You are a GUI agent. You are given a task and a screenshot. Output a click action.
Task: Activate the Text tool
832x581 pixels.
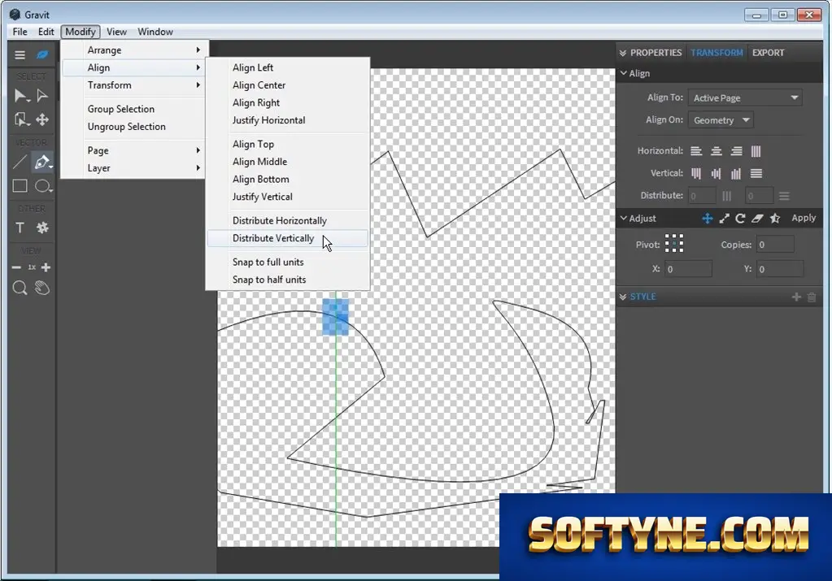[20, 228]
